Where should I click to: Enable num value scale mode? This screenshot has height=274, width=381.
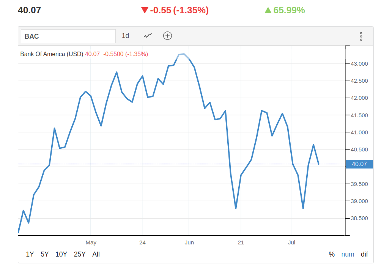tap(348, 254)
